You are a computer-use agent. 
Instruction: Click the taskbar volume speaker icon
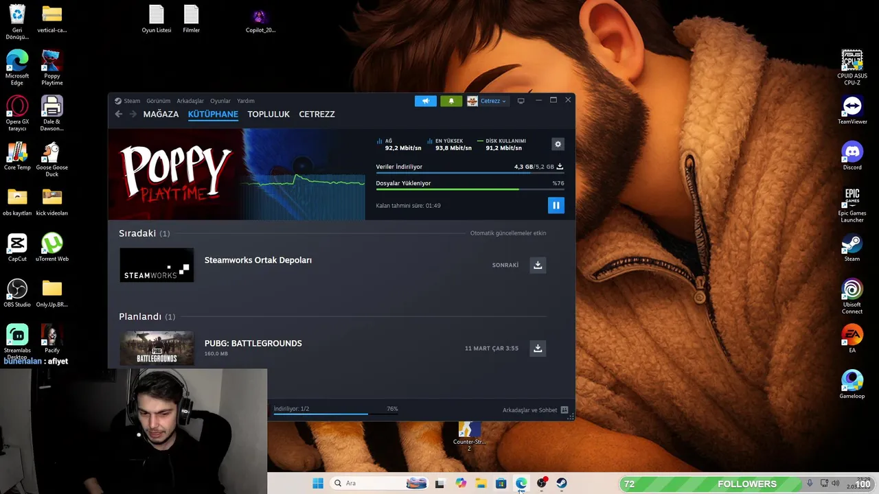tap(836, 484)
